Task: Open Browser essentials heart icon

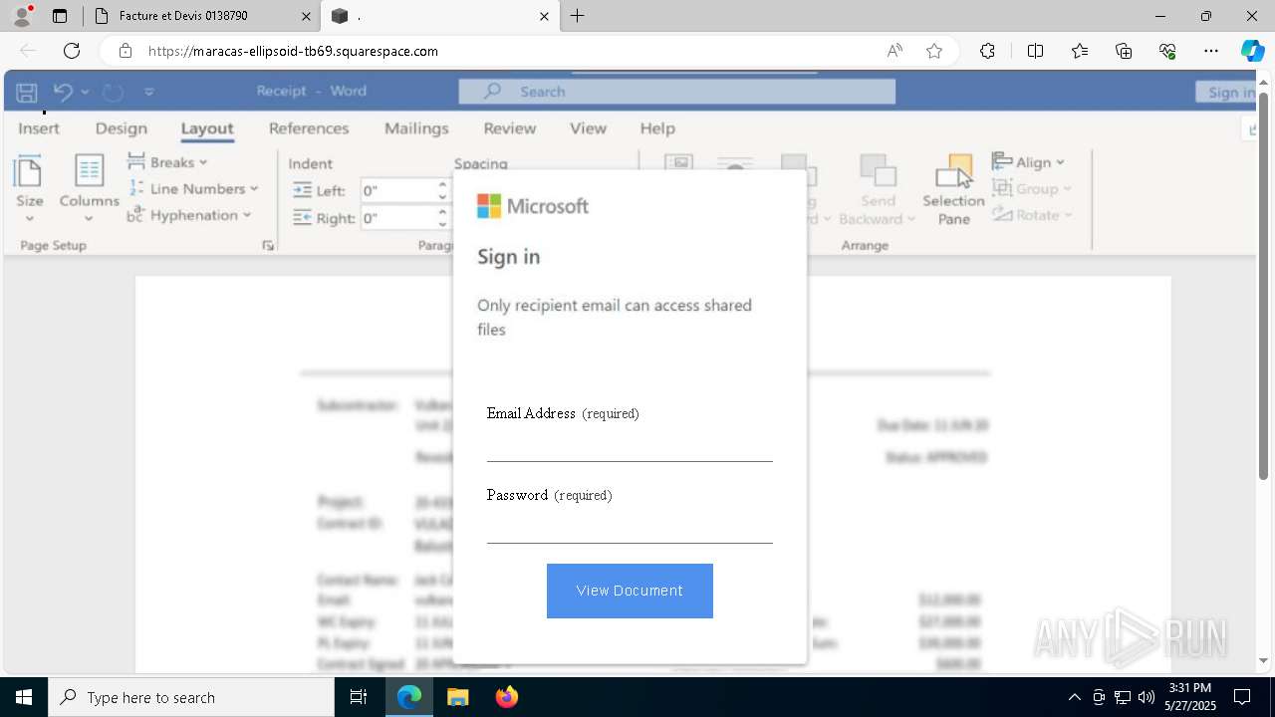Action: pos(1167,51)
